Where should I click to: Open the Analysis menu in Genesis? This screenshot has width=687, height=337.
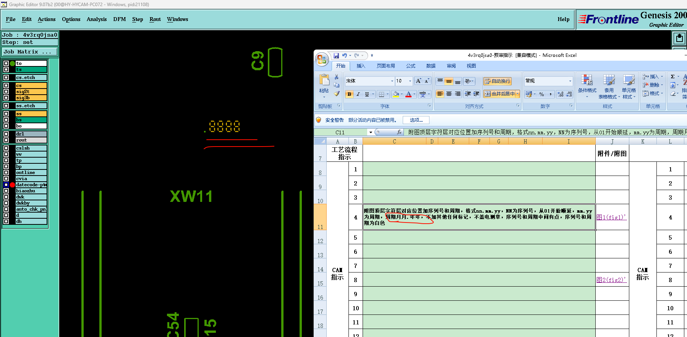click(97, 19)
